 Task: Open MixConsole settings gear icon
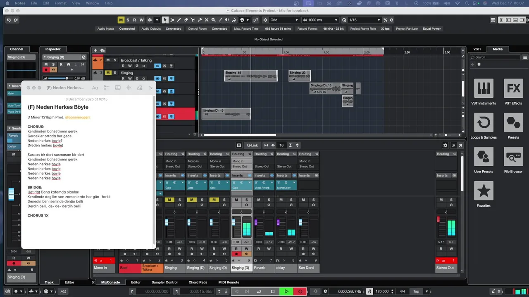point(445,145)
